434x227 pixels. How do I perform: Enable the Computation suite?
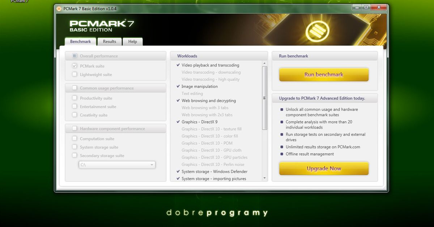pos(75,138)
